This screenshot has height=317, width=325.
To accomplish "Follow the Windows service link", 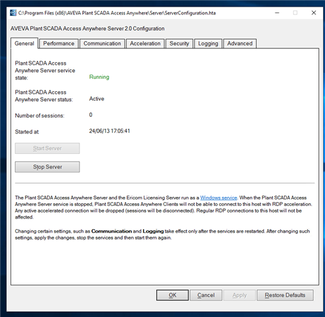I will [x=218, y=197].
